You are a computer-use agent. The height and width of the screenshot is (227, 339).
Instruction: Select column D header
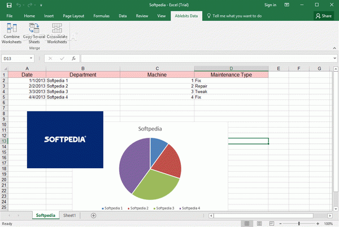click(231, 68)
